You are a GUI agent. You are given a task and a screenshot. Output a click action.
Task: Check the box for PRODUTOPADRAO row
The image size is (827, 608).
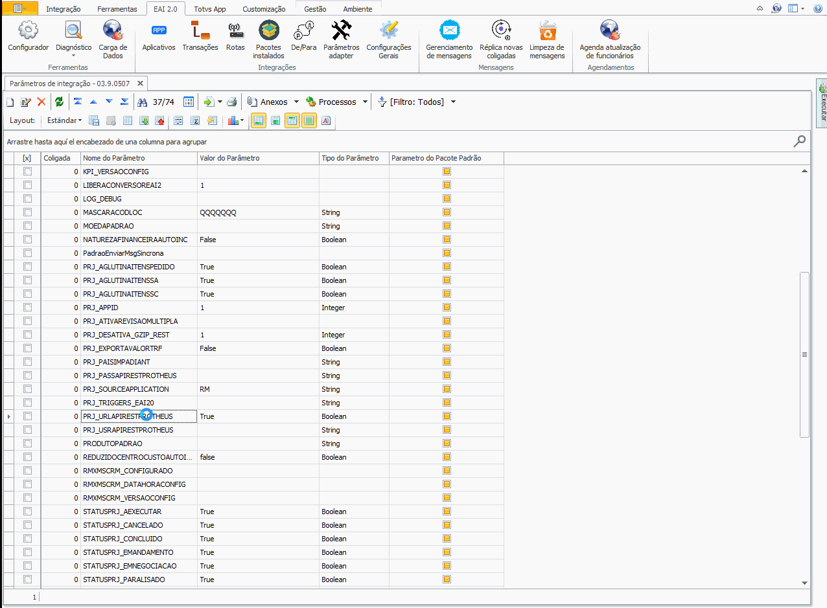27,444
